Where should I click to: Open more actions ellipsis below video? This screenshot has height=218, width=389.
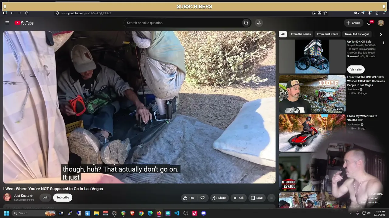pos(271,198)
